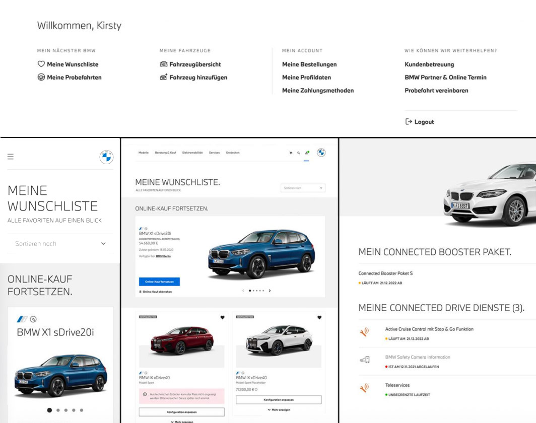This screenshot has width=536, height=423.
Task: Click the info icon in the pink price warning
Action: (x=145, y=394)
